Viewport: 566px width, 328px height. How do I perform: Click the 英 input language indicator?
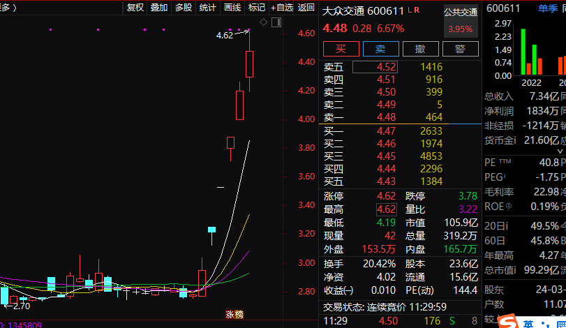(x=528, y=324)
